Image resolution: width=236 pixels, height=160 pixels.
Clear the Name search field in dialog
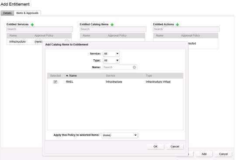click(x=134, y=67)
